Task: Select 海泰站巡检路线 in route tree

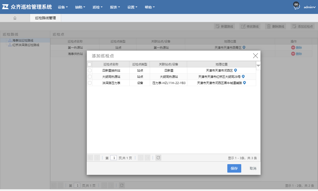Action: pyautogui.click(x=23, y=41)
